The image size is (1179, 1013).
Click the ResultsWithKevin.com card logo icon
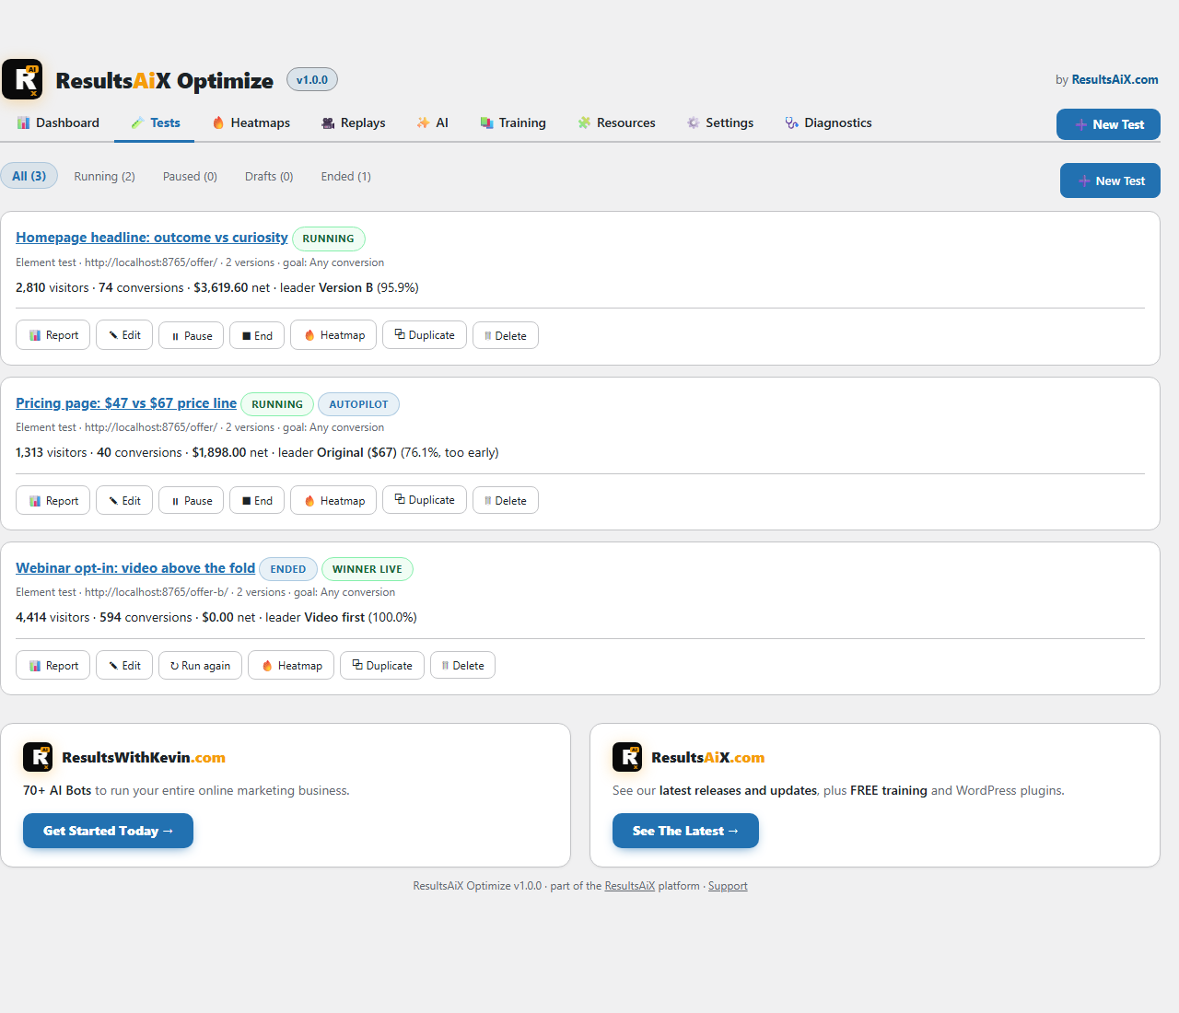(x=38, y=757)
